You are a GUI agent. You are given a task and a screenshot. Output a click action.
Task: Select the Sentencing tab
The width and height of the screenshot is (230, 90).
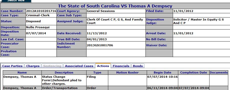pyautogui.click(x=52, y=66)
